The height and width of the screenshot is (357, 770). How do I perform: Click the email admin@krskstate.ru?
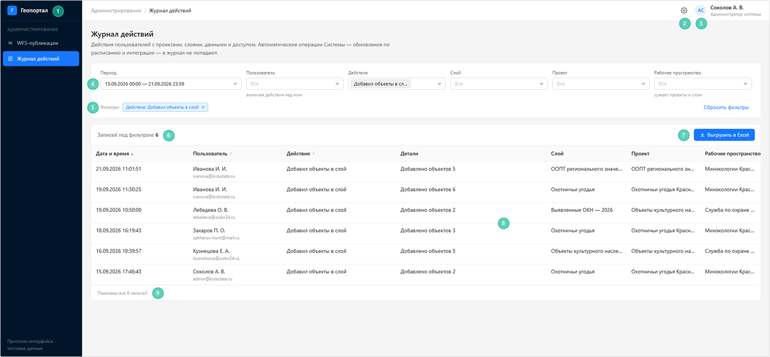(213, 279)
